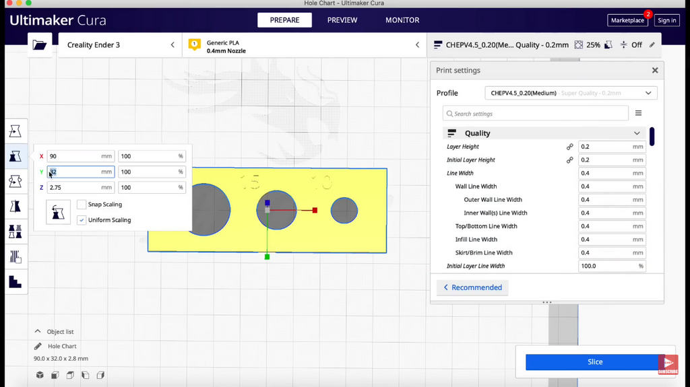Select the Mirror tool

tap(15, 206)
